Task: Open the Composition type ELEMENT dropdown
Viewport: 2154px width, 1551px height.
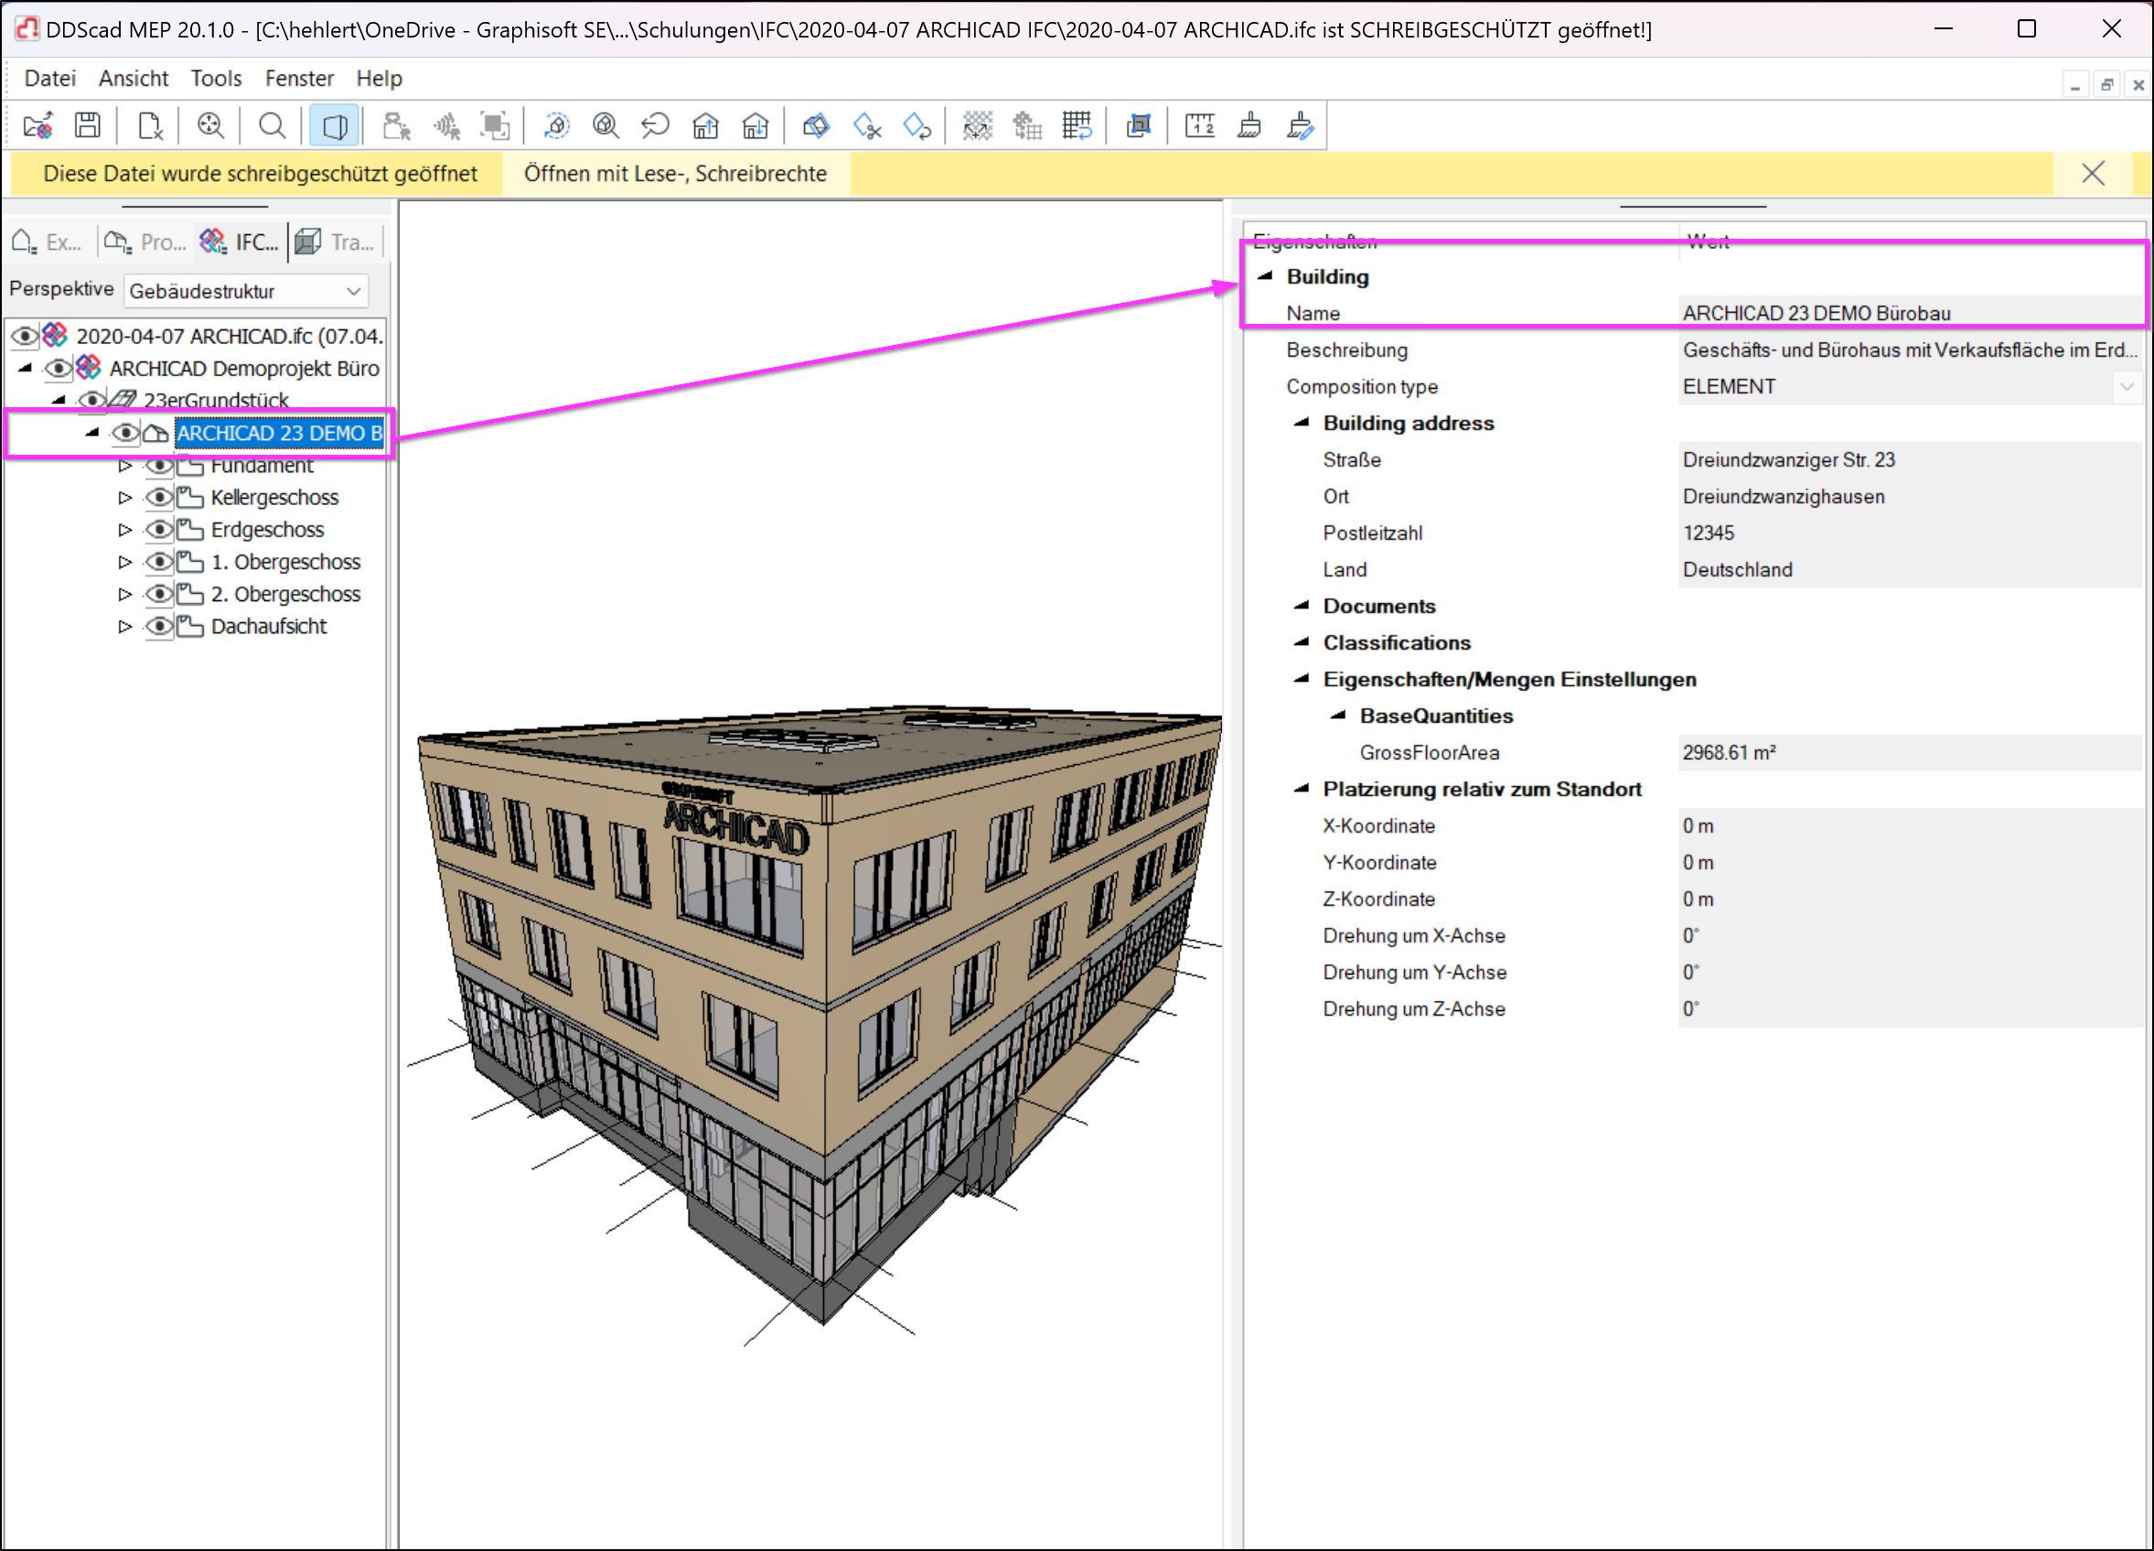Action: pyautogui.click(x=2127, y=387)
